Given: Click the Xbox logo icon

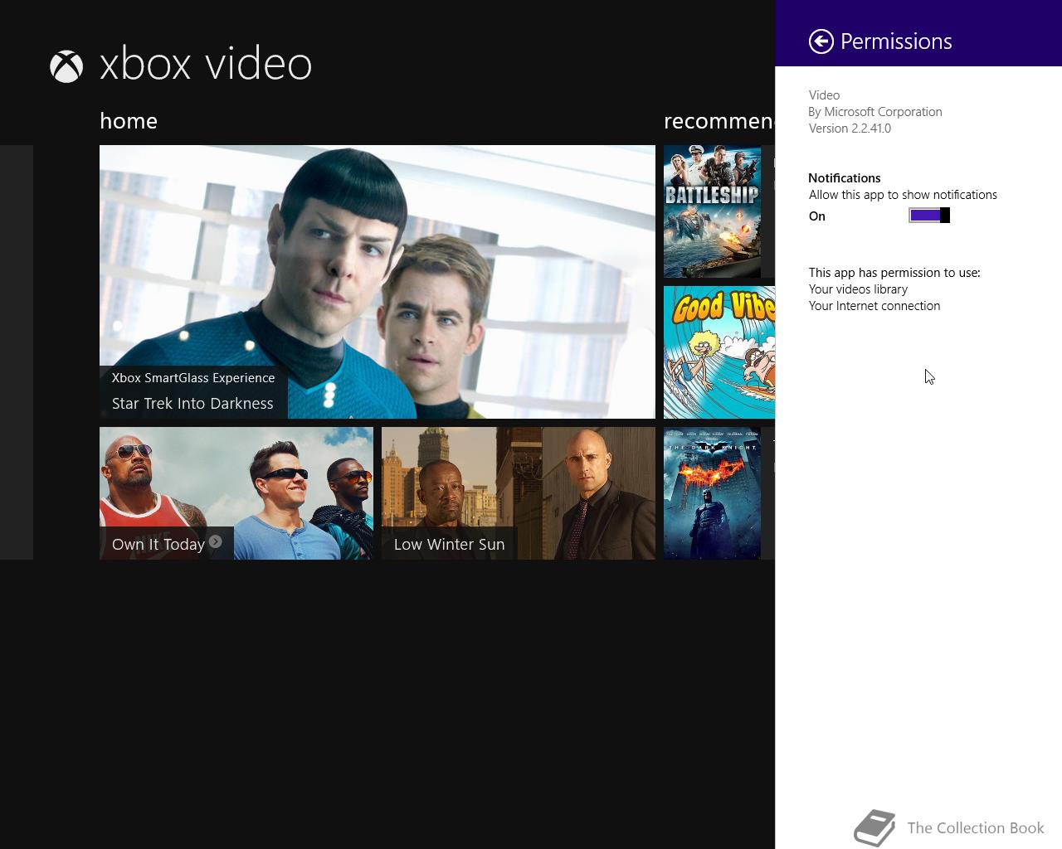Looking at the screenshot, I should (x=66, y=66).
